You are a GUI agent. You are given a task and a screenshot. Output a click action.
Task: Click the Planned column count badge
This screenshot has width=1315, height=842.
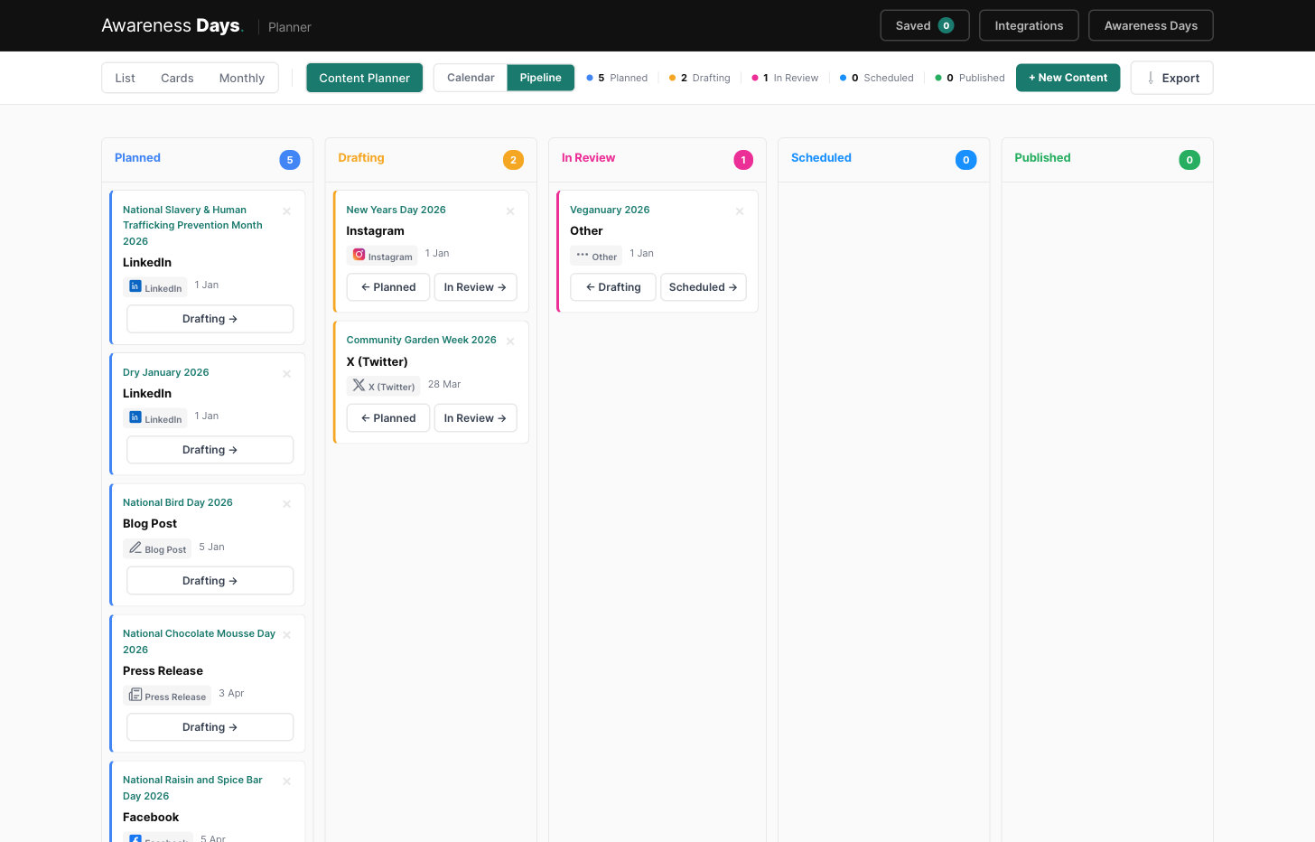pyautogui.click(x=290, y=160)
